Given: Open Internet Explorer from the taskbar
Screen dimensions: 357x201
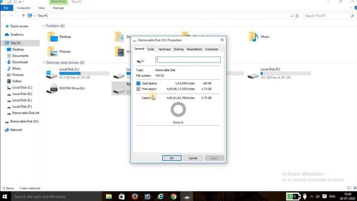Looking at the screenshot, I should 161,197.
